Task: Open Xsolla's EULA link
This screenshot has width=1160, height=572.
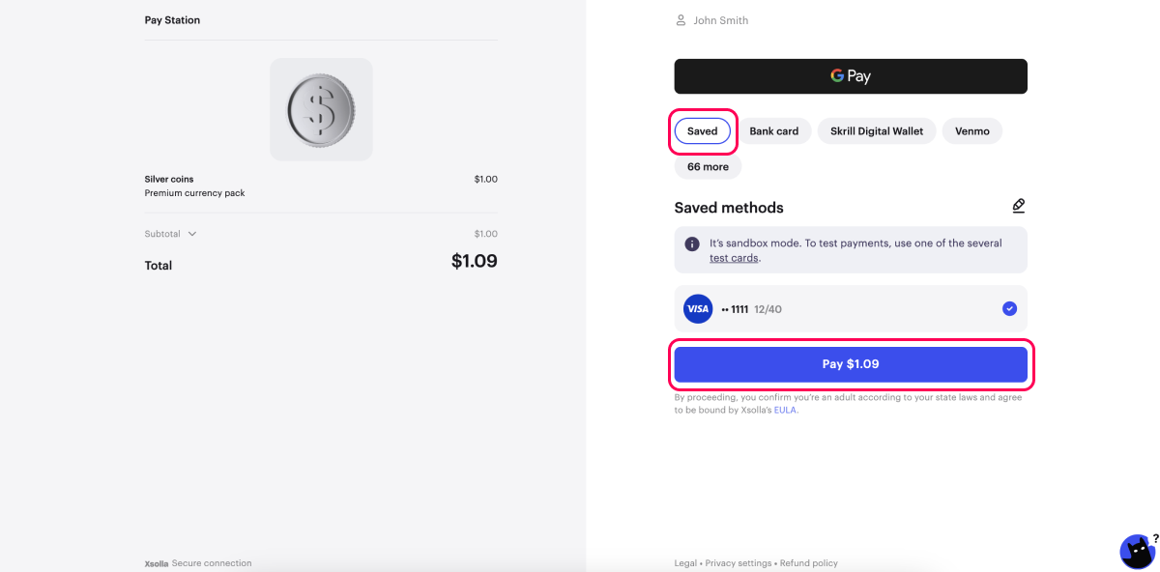Action: pyautogui.click(x=785, y=410)
